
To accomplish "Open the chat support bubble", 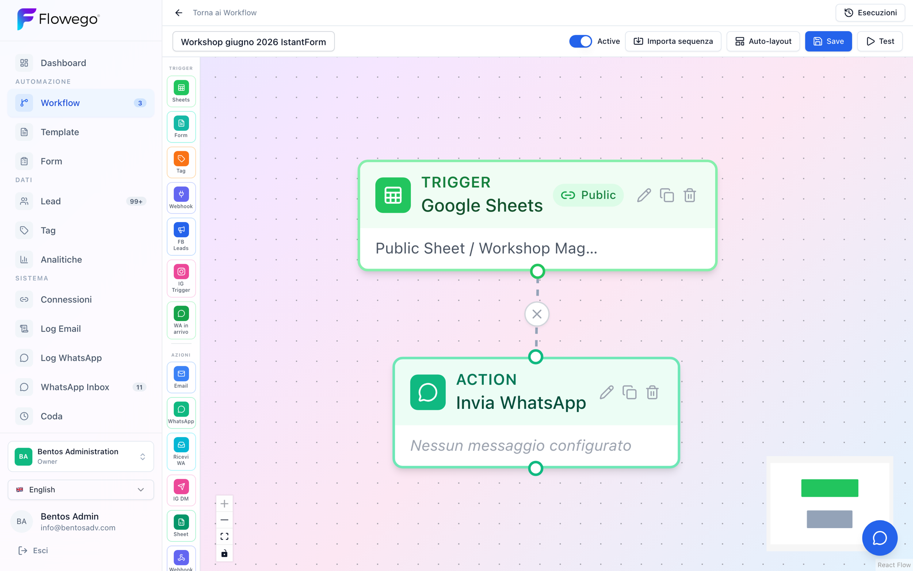I will point(880,538).
